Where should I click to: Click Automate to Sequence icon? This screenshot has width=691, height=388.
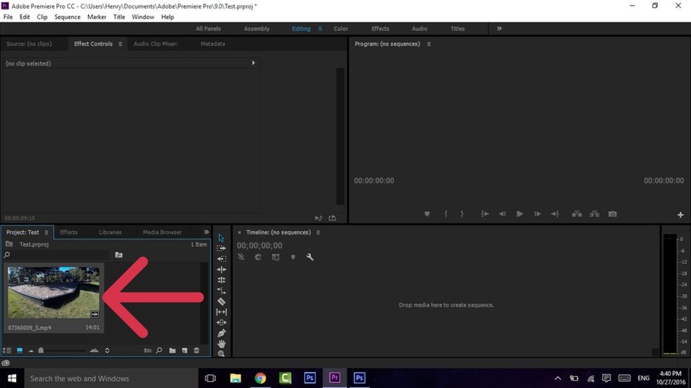pos(147,351)
